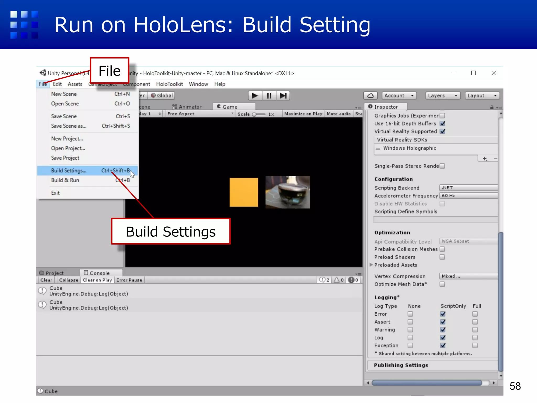
Task: Enable Single-Pass Stereo Rendering checkbox
Action: pyautogui.click(x=442, y=166)
